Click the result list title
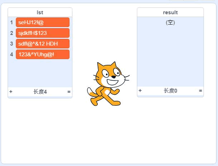Screen dimensions: 218x166 170,12
